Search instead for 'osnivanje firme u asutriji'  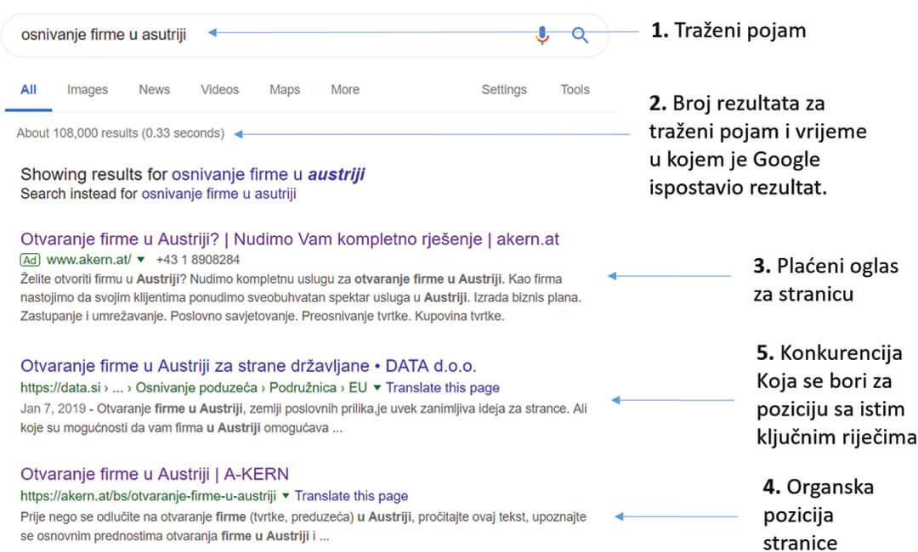point(219,194)
